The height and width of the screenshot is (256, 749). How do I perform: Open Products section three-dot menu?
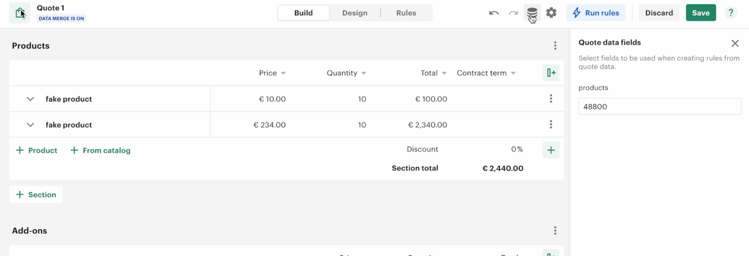(x=555, y=46)
